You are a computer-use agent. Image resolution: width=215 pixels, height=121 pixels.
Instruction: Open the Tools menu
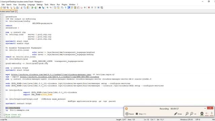46,4
